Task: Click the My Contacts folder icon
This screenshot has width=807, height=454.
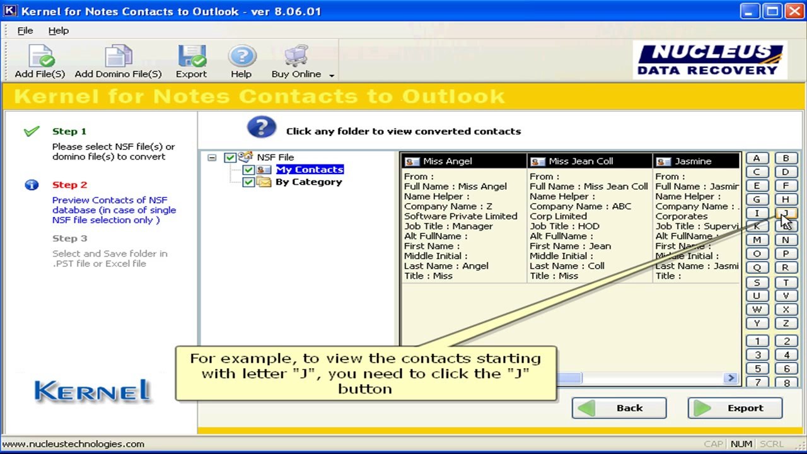Action: (264, 170)
